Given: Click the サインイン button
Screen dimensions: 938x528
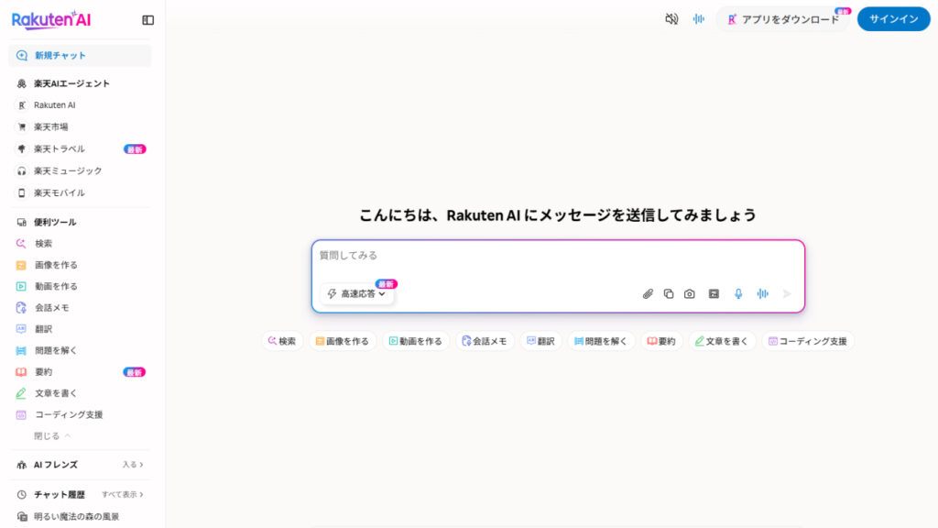Looking at the screenshot, I should click(893, 19).
